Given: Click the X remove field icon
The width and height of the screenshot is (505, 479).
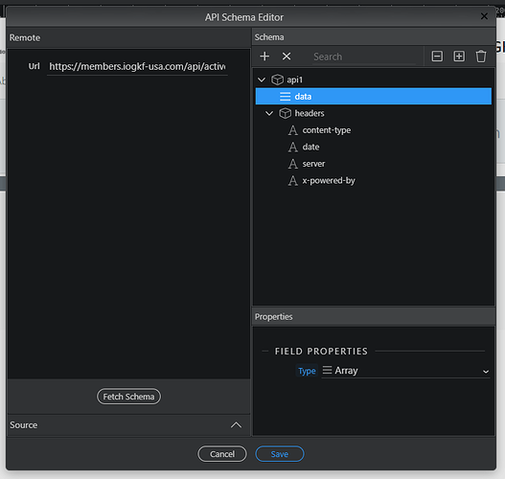Looking at the screenshot, I should coord(287,57).
